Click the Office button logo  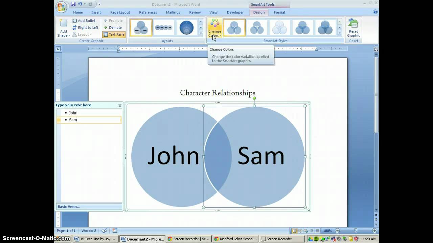click(61, 7)
